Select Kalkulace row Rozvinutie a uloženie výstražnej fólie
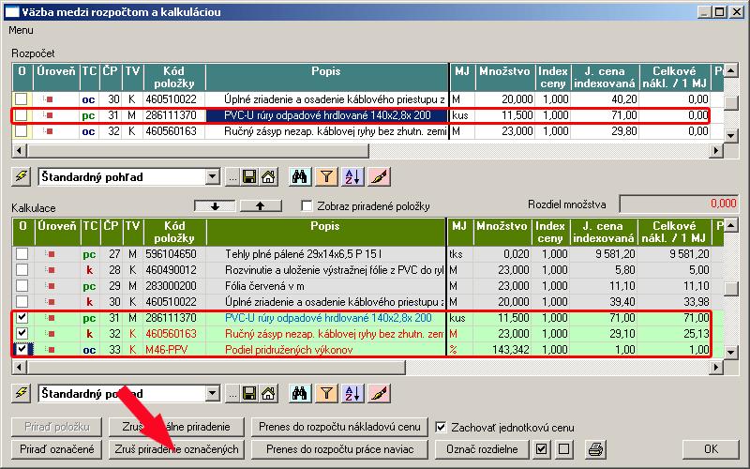750x469 pixels. 335,270
